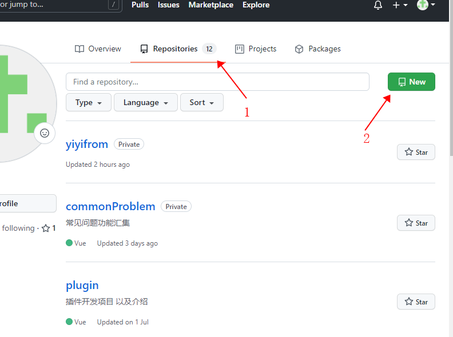The width and height of the screenshot is (453, 337).
Task: Focus the top search or jump to field
Action: coord(61,5)
